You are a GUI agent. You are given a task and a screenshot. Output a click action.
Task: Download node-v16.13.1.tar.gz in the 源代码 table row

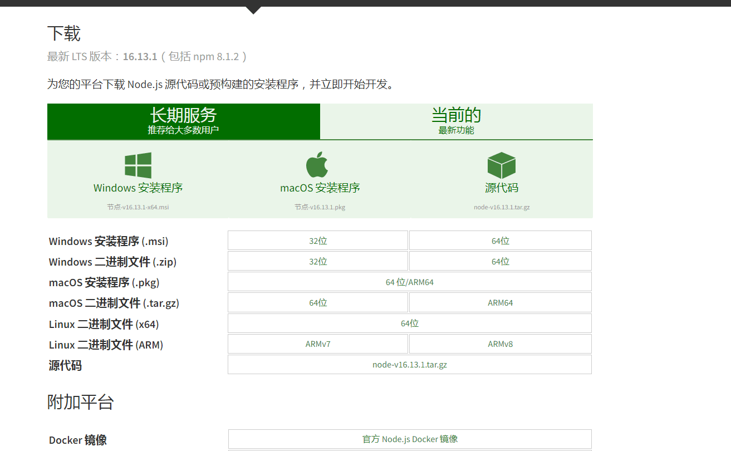pyautogui.click(x=410, y=365)
